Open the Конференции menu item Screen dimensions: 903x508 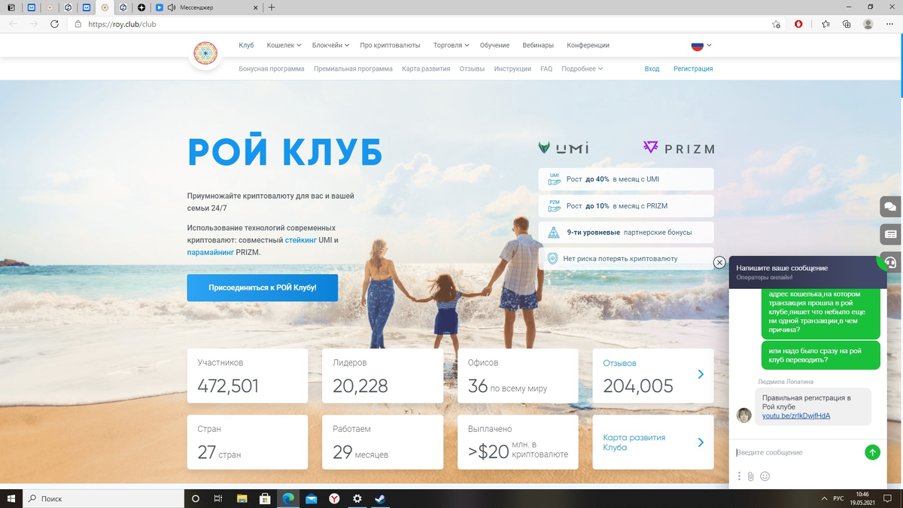[588, 45]
